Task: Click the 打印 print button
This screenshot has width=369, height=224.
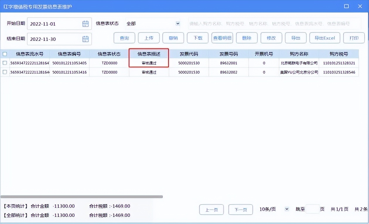Action: [x=354, y=38]
